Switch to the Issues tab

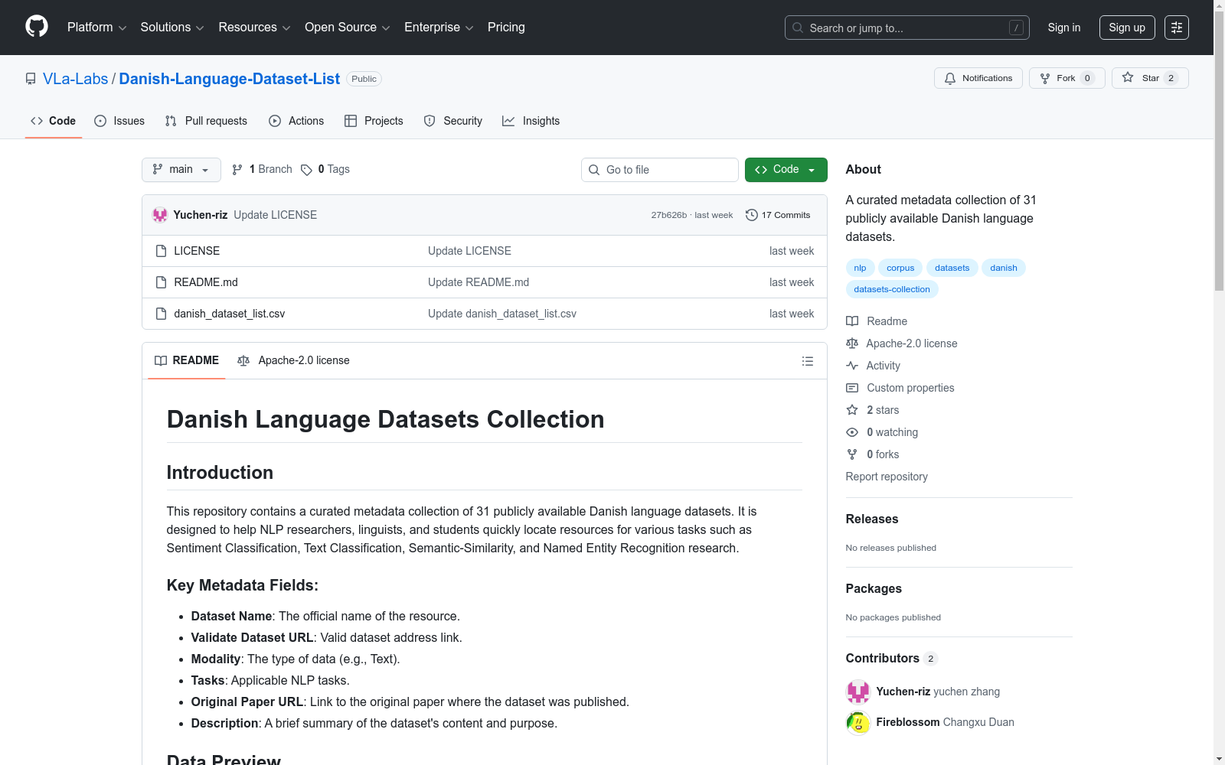[119, 121]
